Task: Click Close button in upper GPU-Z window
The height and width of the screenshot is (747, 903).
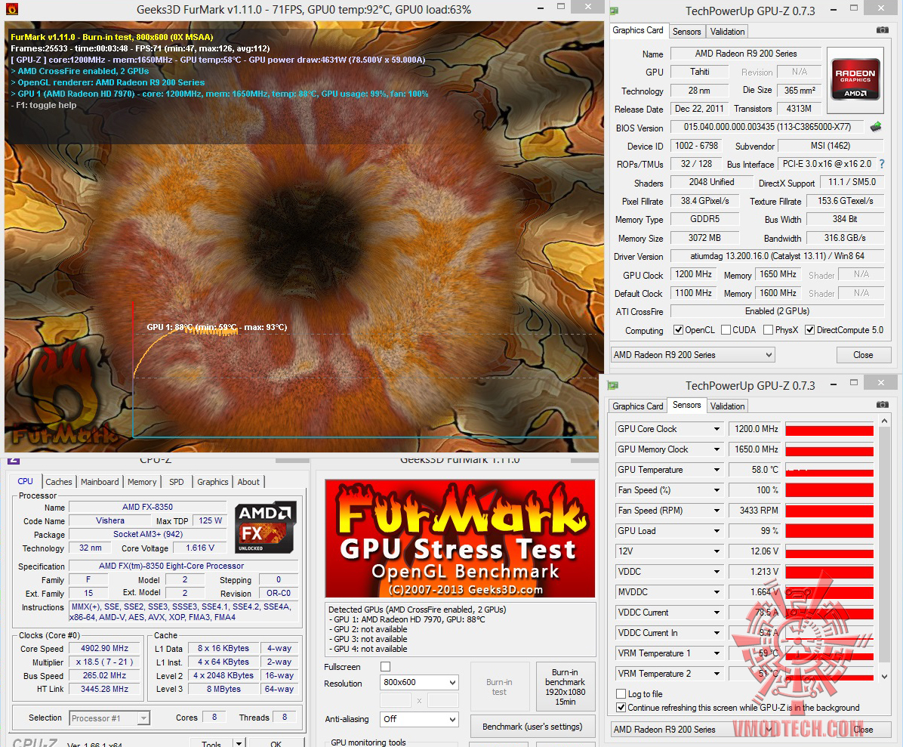Action: pyautogui.click(x=863, y=355)
